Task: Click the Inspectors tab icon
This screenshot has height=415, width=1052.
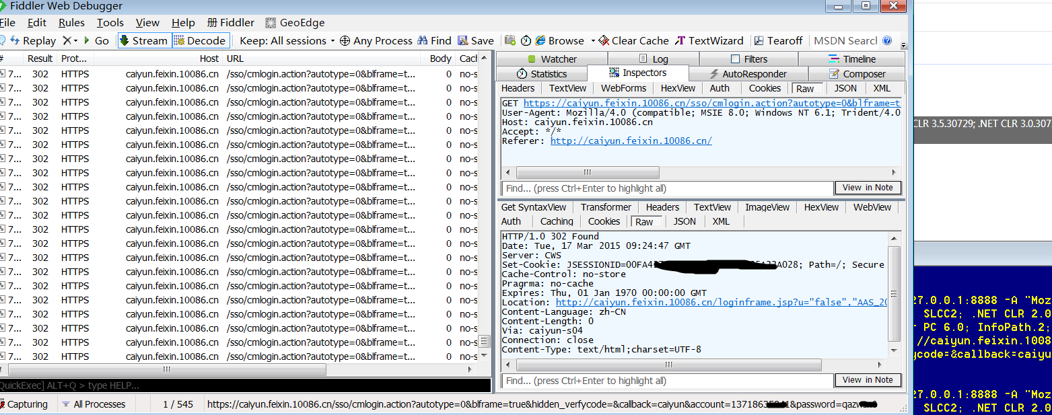Action: tap(614, 73)
